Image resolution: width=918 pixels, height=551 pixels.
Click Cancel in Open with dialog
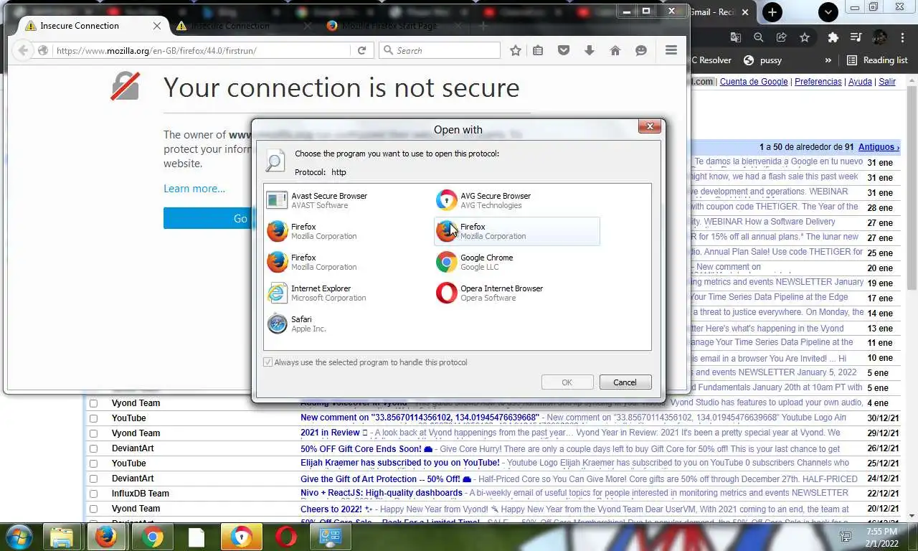[625, 382]
